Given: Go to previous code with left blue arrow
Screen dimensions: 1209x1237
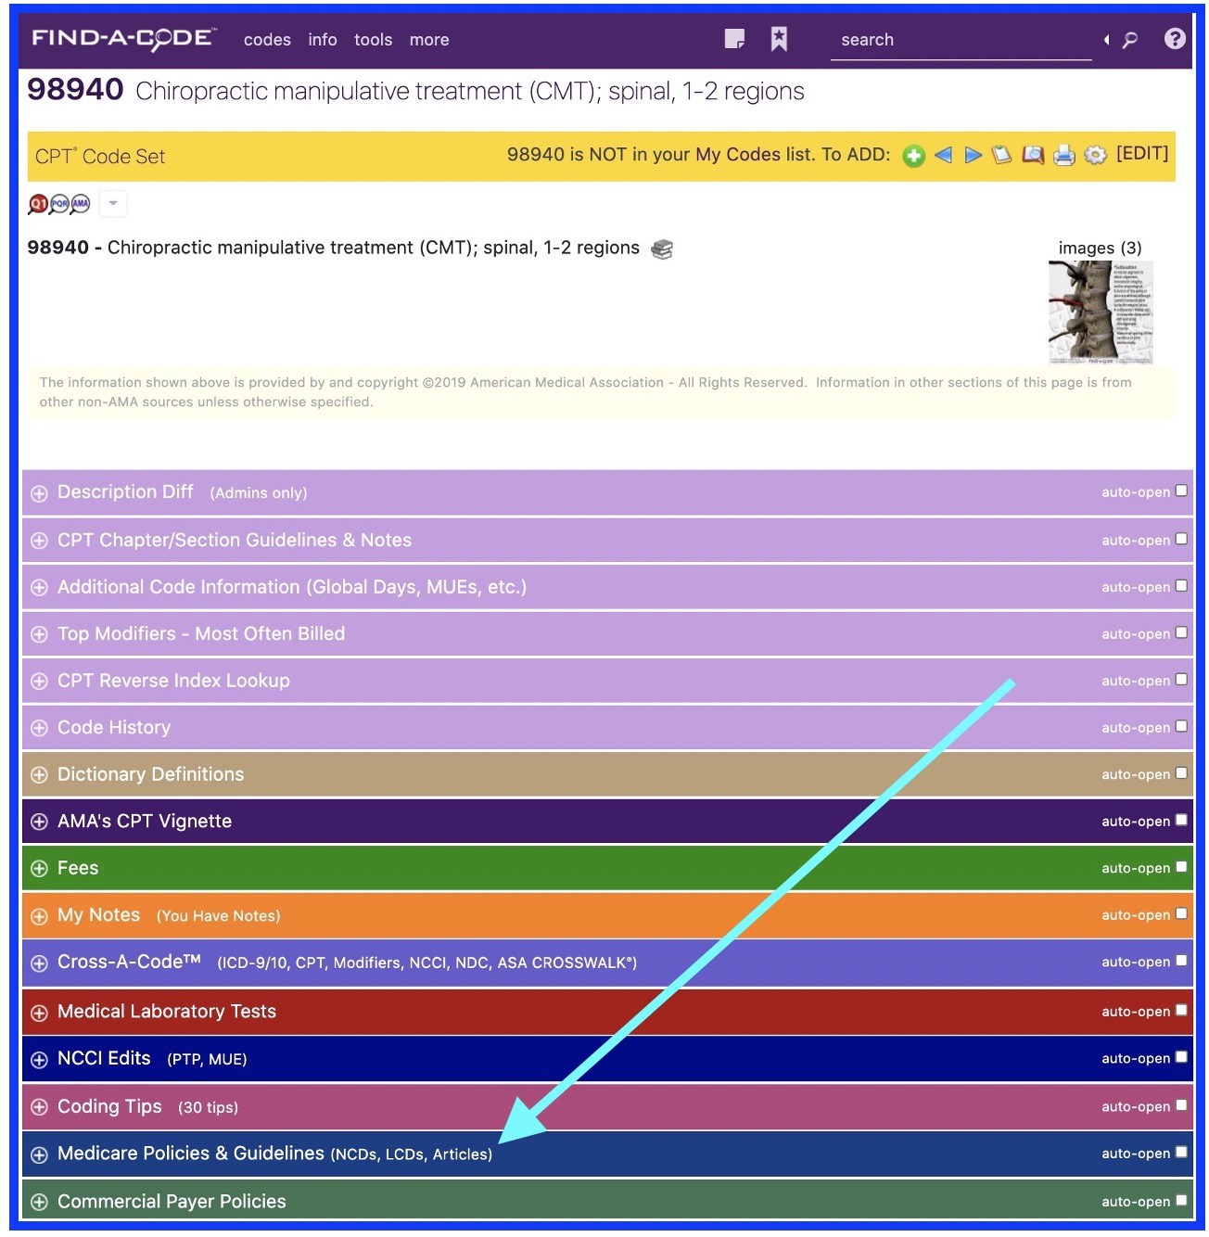Looking at the screenshot, I should pyautogui.click(x=943, y=155).
